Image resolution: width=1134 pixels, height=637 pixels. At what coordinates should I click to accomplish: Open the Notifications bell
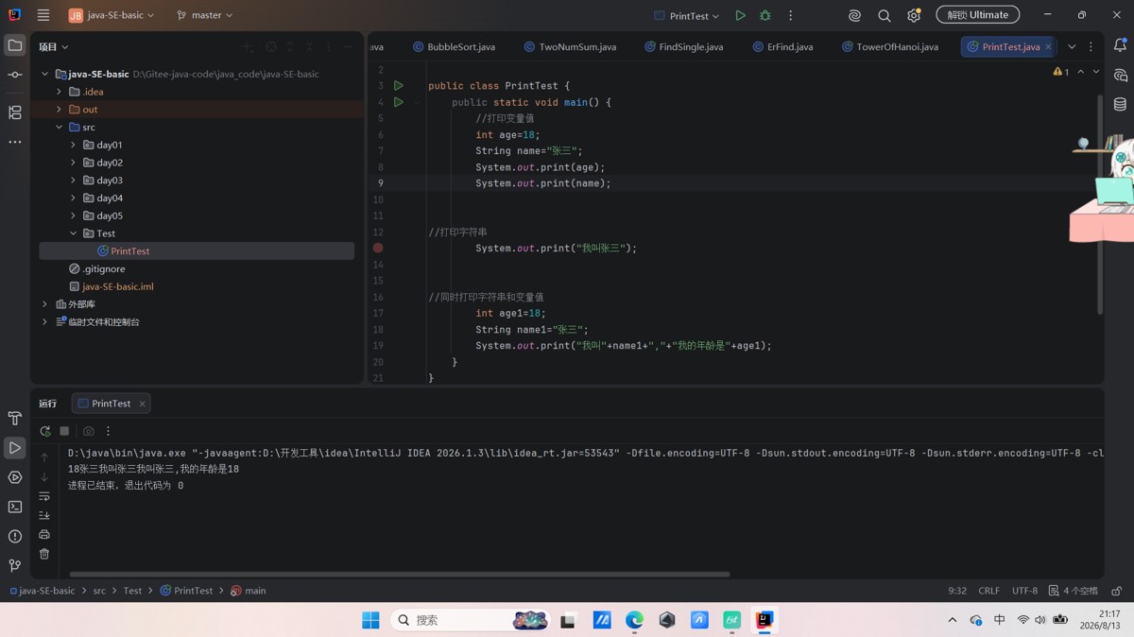[x=1120, y=45]
